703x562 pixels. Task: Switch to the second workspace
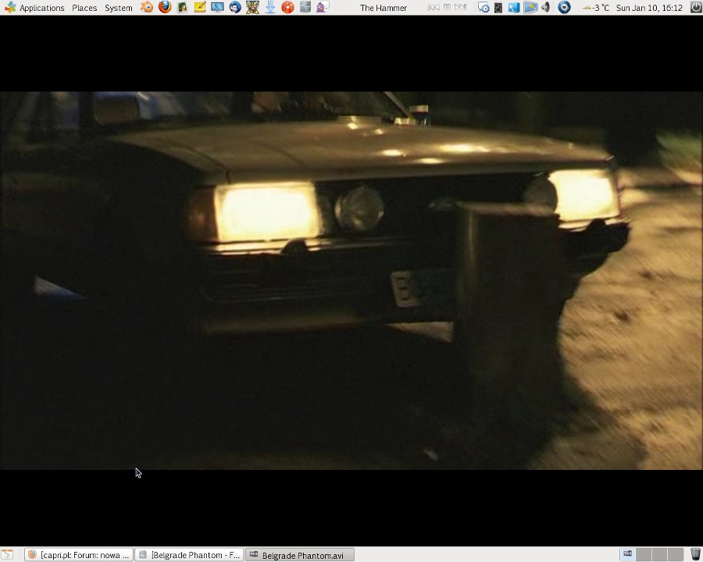click(x=644, y=554)
